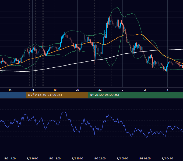Click the 5/3 04:00 date label

tap(167, 158)
